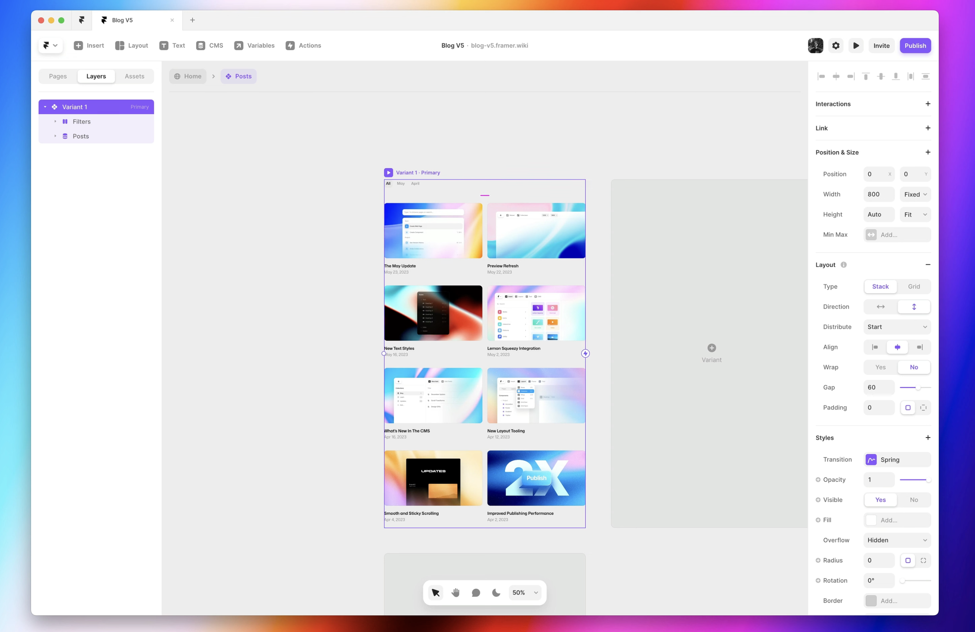Set Wrap to Yes
The width and height of the screenshot is (975, 632).
tap(880, 367)
